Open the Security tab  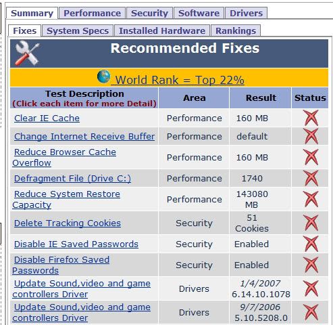tap(149, 13)
